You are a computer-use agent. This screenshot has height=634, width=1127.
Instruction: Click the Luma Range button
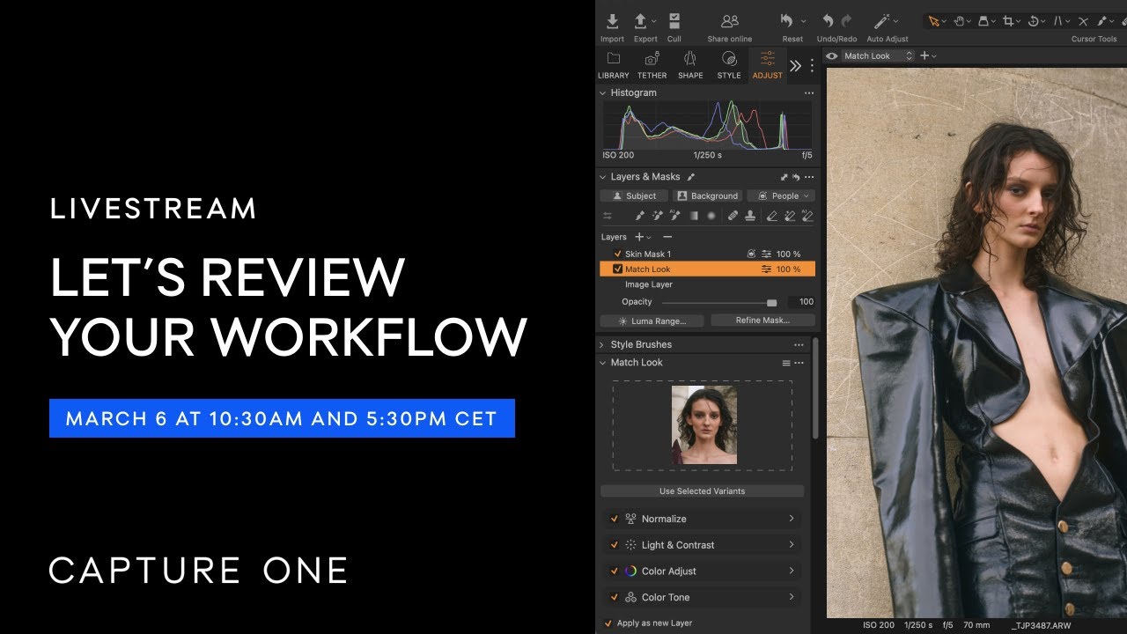[x=653, y=321]
